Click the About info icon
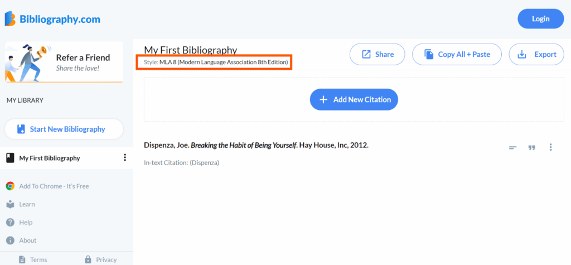Viewport: 571px width, 265px height. (10, 240)
